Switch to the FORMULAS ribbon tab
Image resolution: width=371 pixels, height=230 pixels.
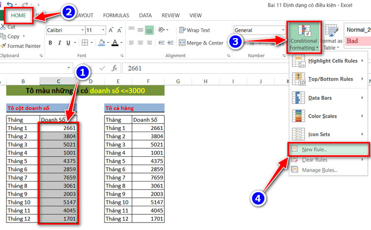tap(116, 15)
